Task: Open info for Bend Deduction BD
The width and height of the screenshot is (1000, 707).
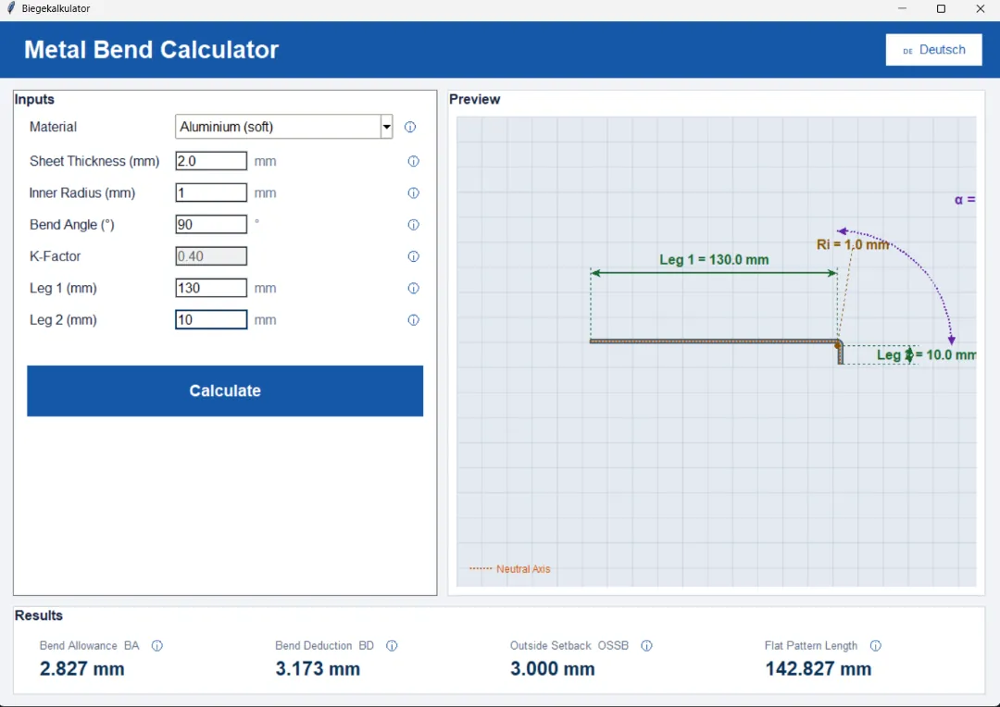Action: tap(392, 646)
